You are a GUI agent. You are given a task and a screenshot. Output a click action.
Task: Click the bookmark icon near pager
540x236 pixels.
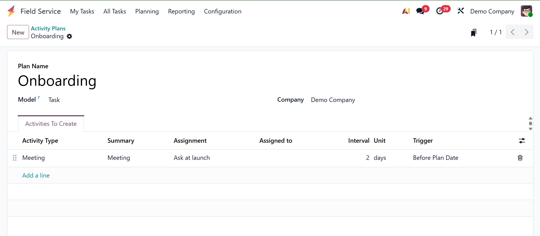click(x=474, y=33)
